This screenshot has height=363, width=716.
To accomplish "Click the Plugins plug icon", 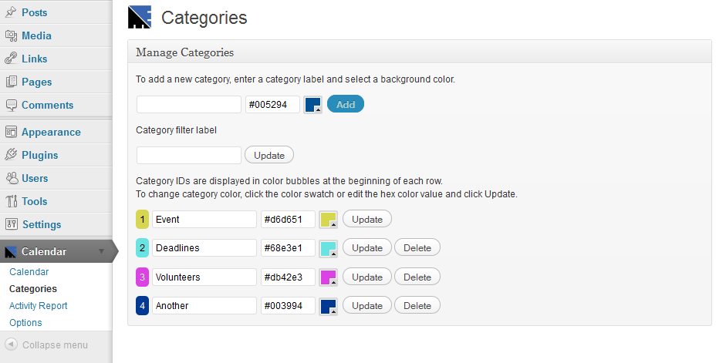I will [11, 155].
